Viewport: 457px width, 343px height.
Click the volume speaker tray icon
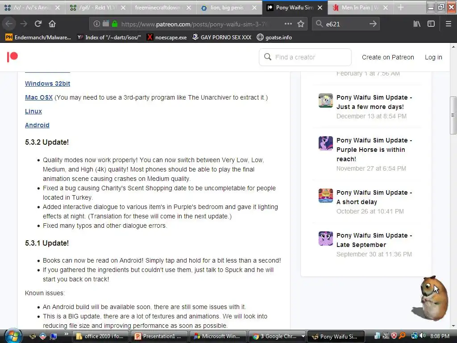[423, 336]
